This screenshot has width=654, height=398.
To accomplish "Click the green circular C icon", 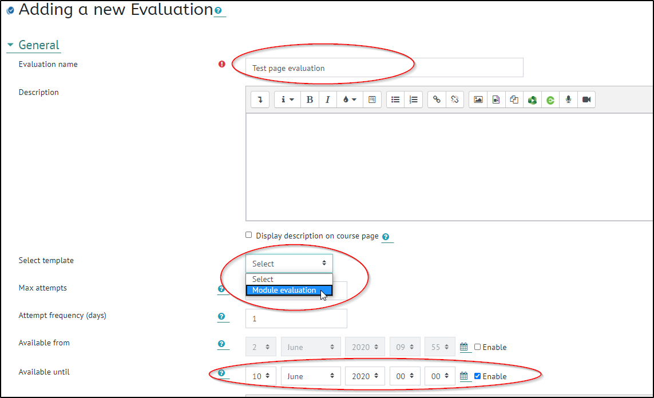I will point(550,100).
